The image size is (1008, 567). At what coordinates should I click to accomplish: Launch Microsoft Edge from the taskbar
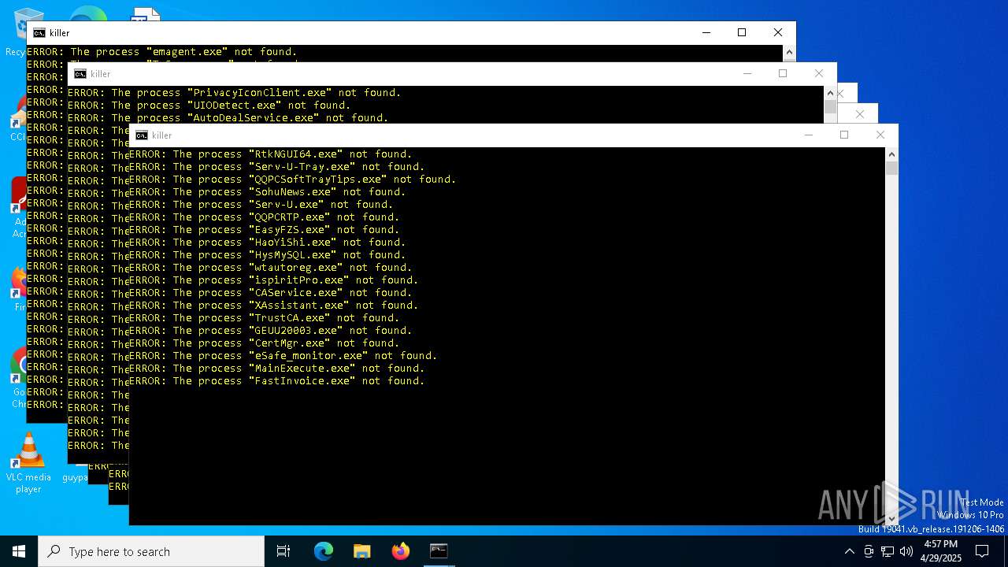click(x=324, y=551)
